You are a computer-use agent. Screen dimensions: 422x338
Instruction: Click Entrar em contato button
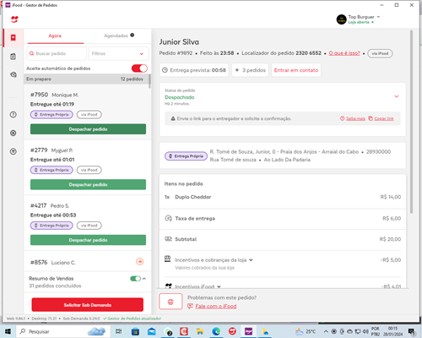click(x=296, y=70)
